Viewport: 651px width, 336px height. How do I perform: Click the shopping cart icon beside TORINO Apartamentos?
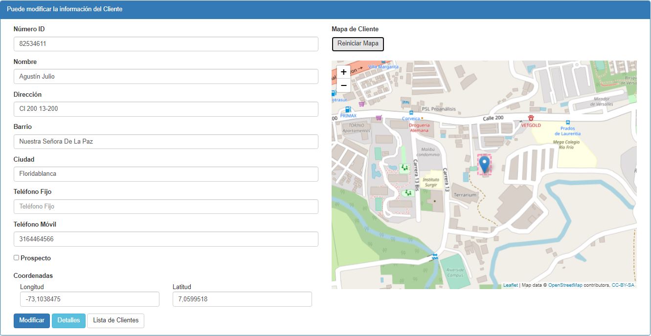click(x=379, y=118)
